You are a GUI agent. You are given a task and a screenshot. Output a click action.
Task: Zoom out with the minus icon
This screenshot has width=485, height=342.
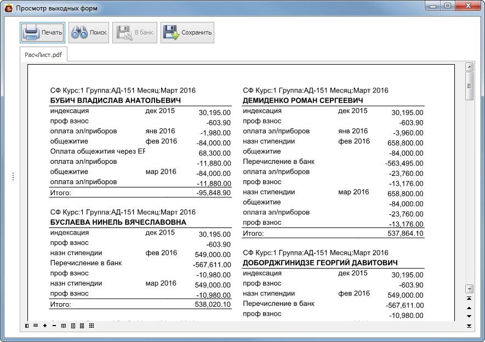(x=54, y=326)
